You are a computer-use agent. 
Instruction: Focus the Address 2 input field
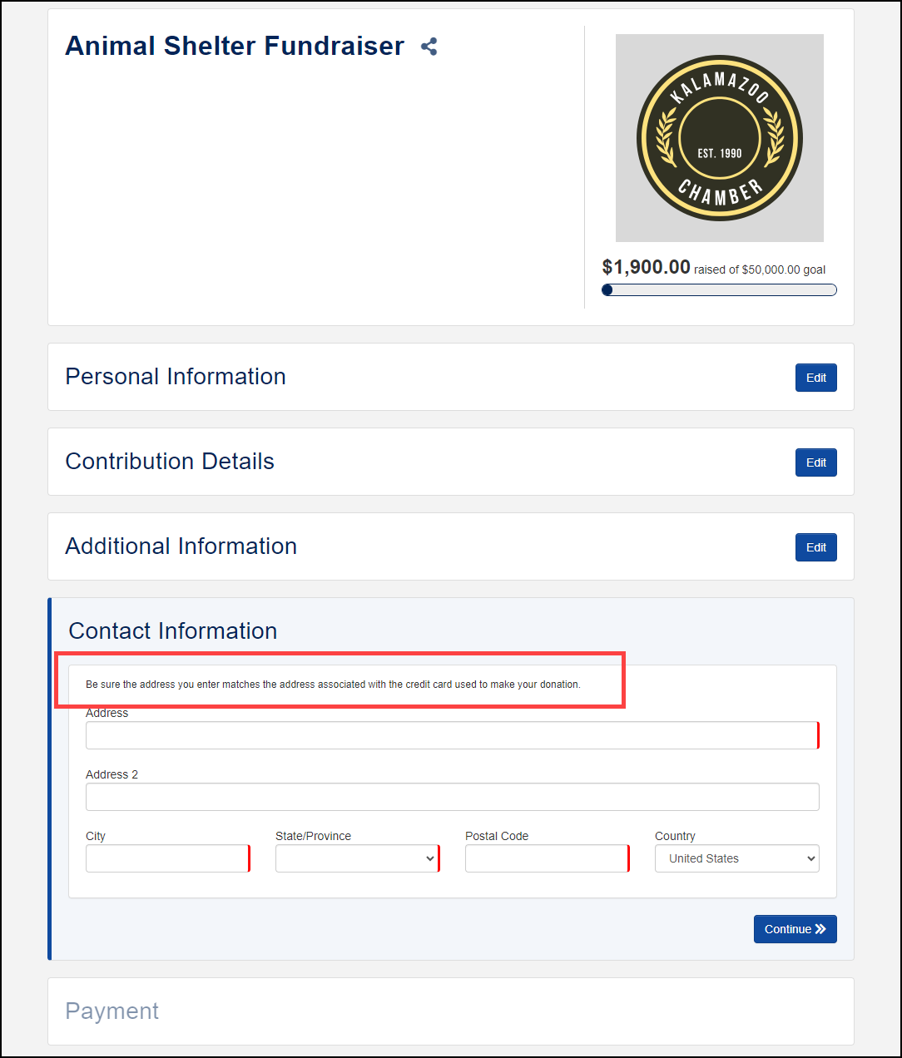tap(453, 797)
